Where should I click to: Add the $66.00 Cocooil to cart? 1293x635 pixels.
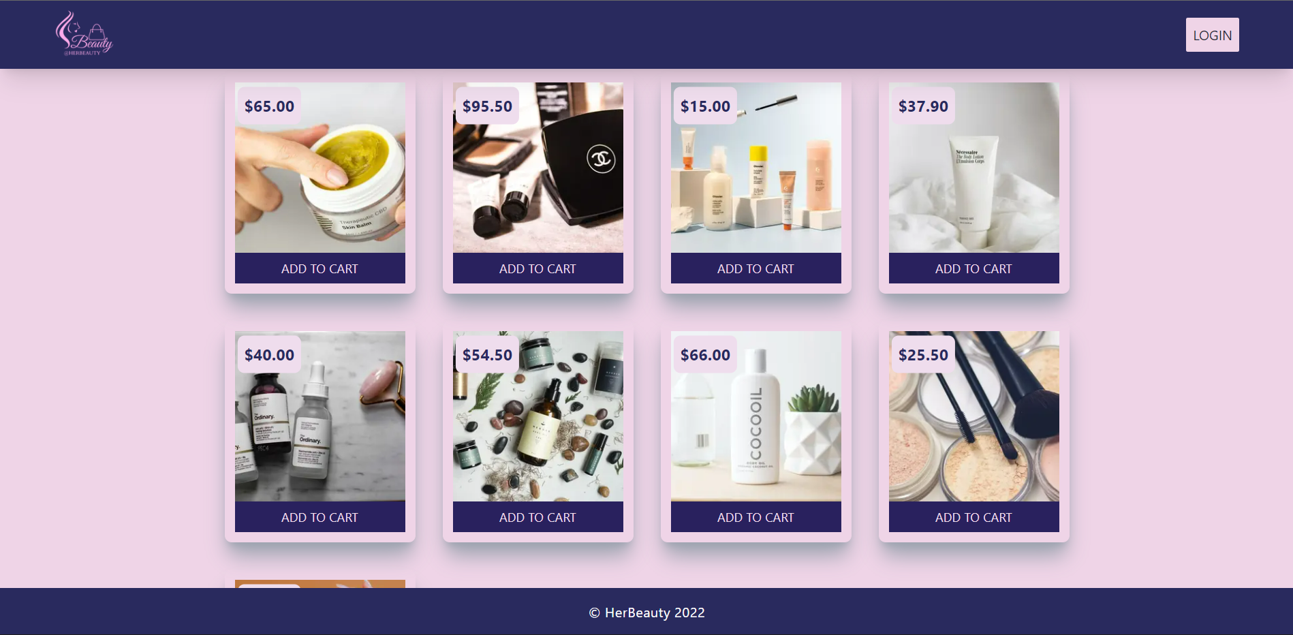click(x=756, y=517)
